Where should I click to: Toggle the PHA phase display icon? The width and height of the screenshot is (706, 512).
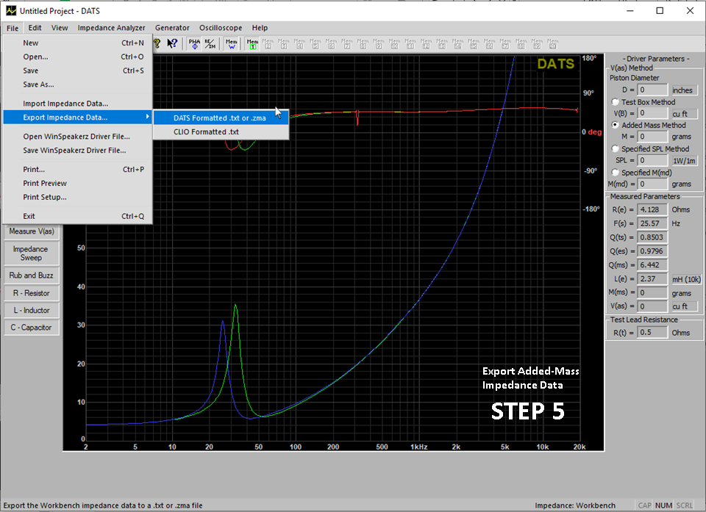click(194, 43)
